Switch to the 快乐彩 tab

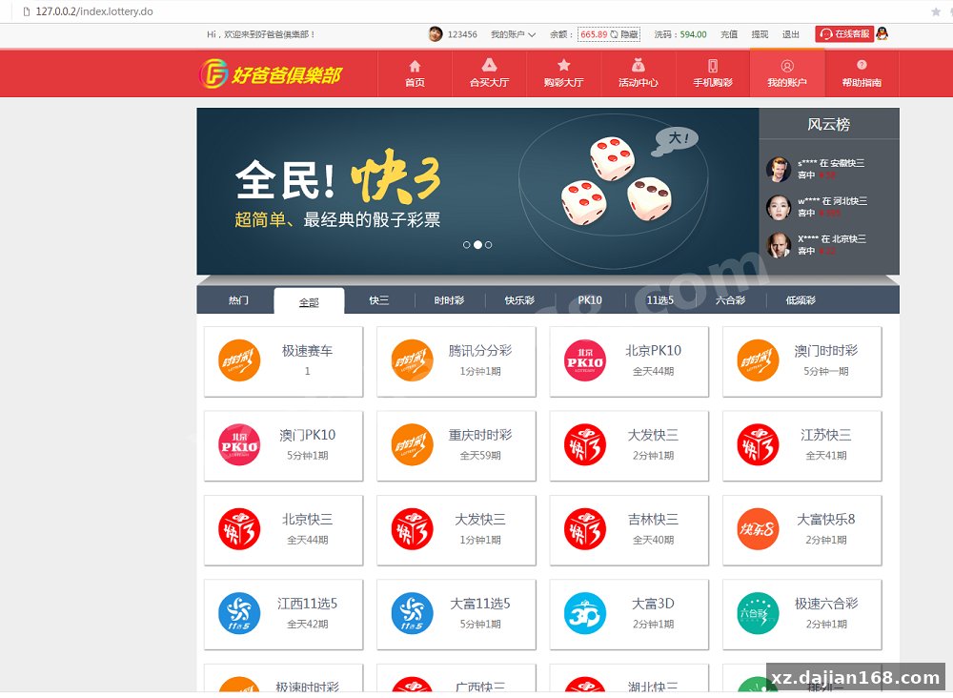point(519,300)
